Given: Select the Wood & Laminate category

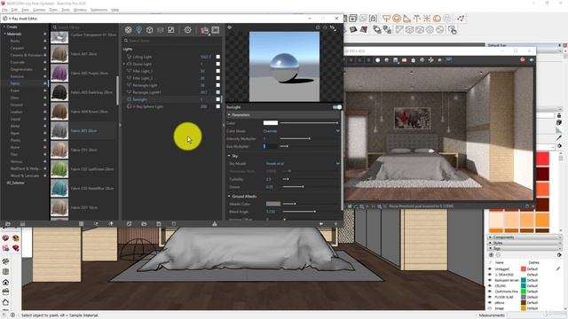Looking at the screenshot, I should (25, 175).
